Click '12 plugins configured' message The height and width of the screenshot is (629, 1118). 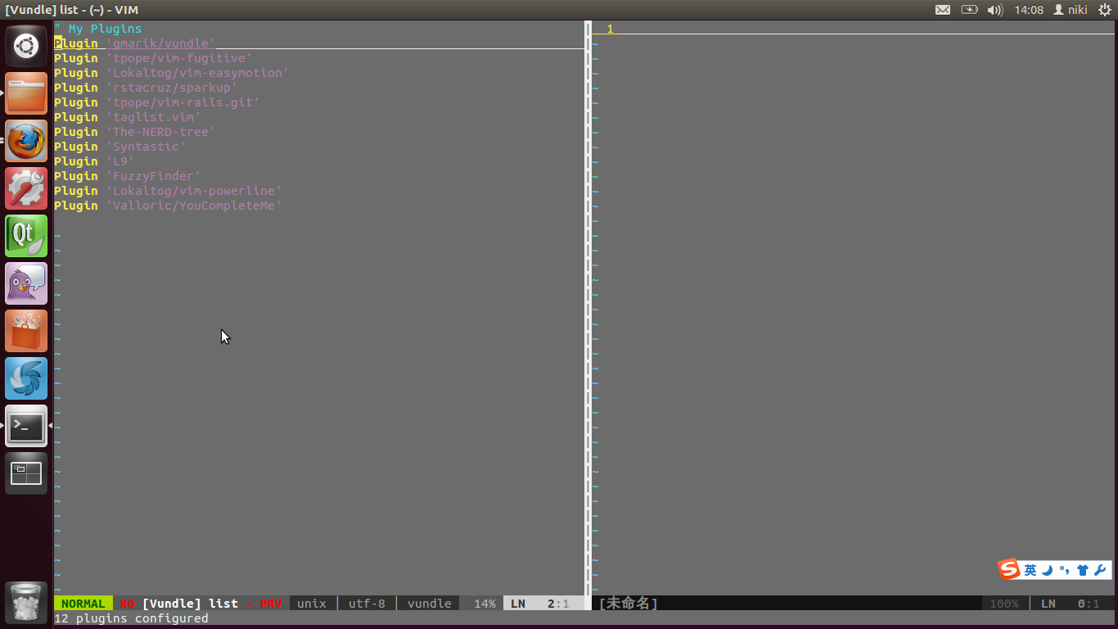(131, 618)
